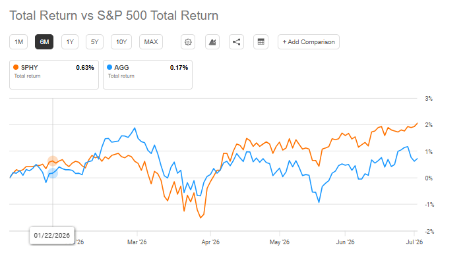Click the + Add Comparison button
Screen dimensions: 465x262
pos(309,42)
